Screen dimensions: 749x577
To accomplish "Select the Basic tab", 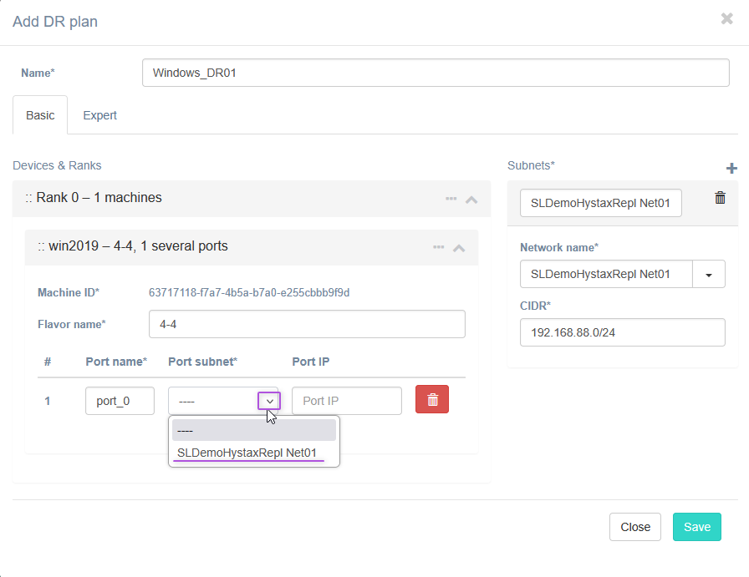I will pos(40,115).
